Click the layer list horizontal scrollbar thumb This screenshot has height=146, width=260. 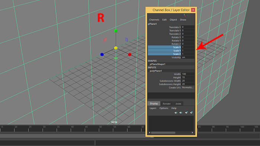163,133
